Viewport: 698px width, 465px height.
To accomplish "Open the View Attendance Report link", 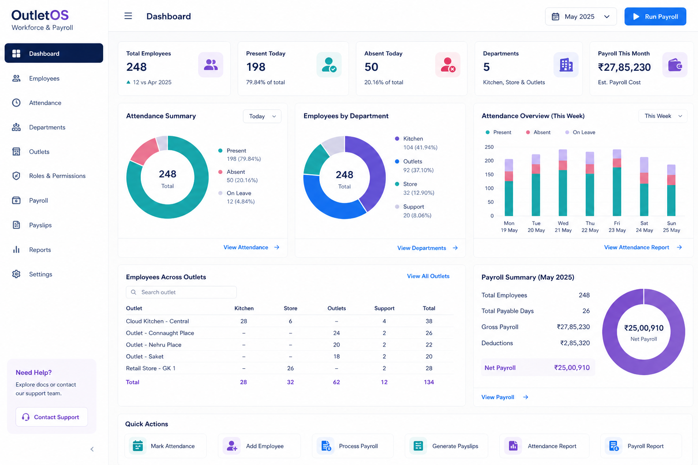I will (x=643, y=247).
